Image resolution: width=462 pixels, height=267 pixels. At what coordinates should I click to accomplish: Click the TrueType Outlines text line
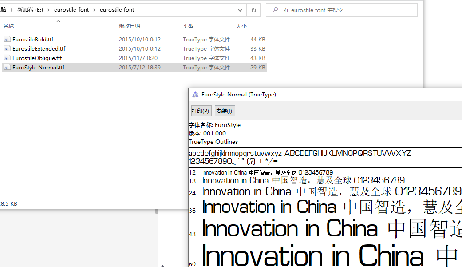tap(213, 142)
